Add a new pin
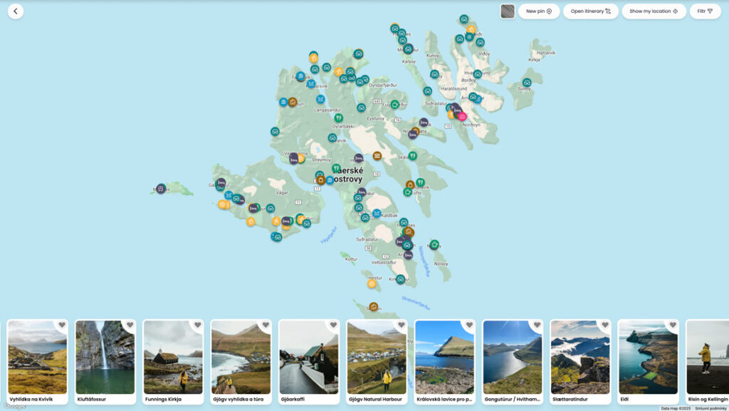Viewport: 729px width, 411px height. [538, 11]
